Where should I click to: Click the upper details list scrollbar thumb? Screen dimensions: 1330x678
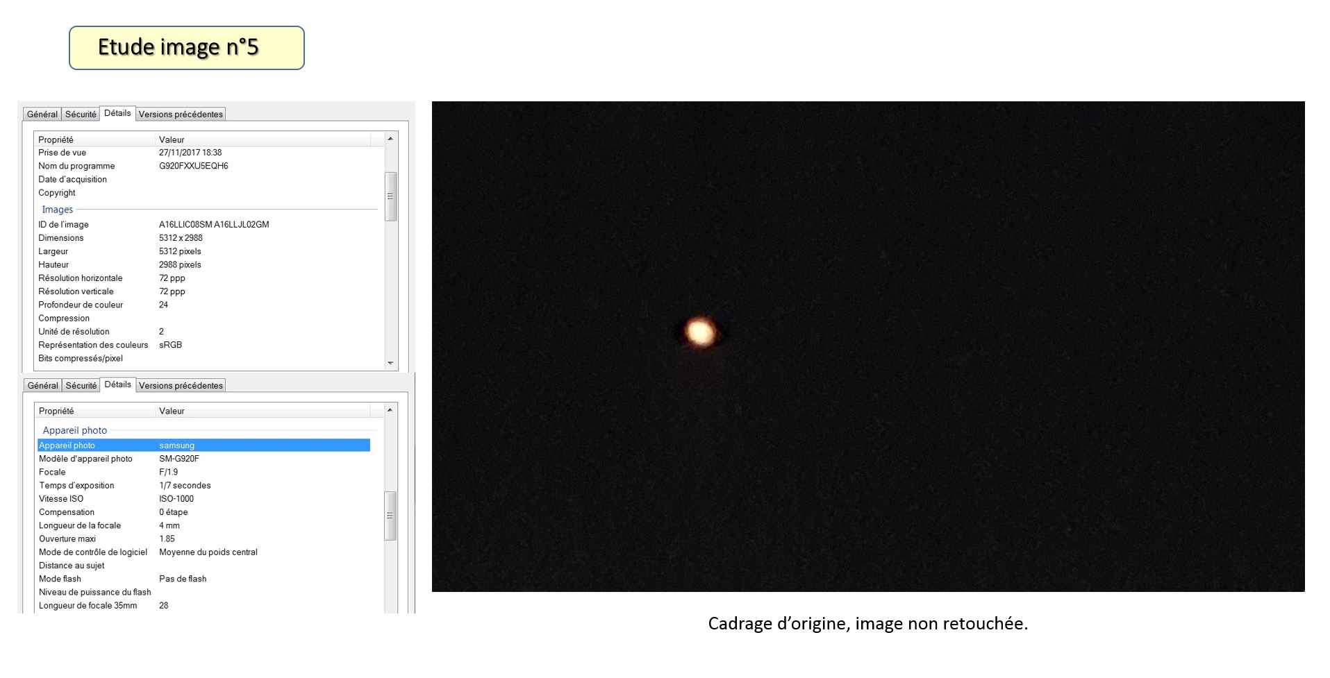coord(390,196)
